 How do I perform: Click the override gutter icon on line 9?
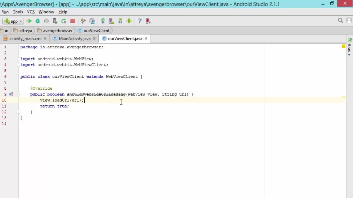(x=11, y=94)
